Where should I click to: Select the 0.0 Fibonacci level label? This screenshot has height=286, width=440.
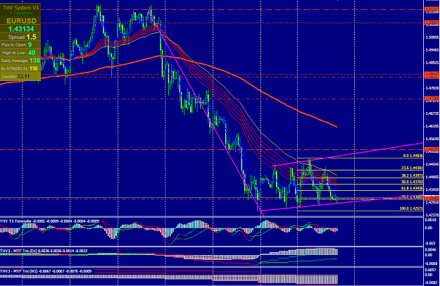click(x=413, y=156)
